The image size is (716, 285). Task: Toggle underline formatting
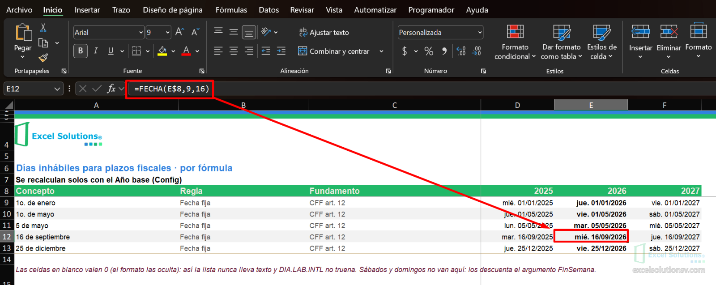(x=111, y=51)
